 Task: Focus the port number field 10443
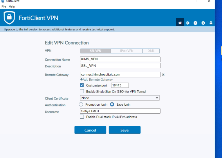(x=120, y=85)
